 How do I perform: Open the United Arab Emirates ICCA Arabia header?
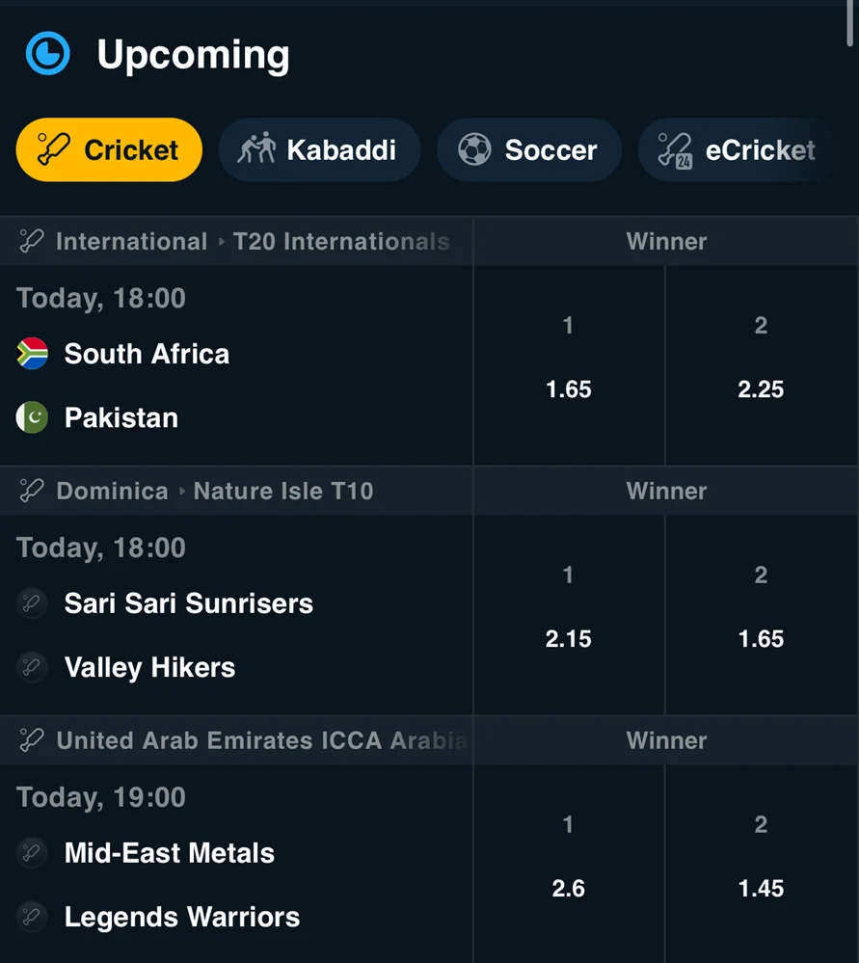(235, 740)
